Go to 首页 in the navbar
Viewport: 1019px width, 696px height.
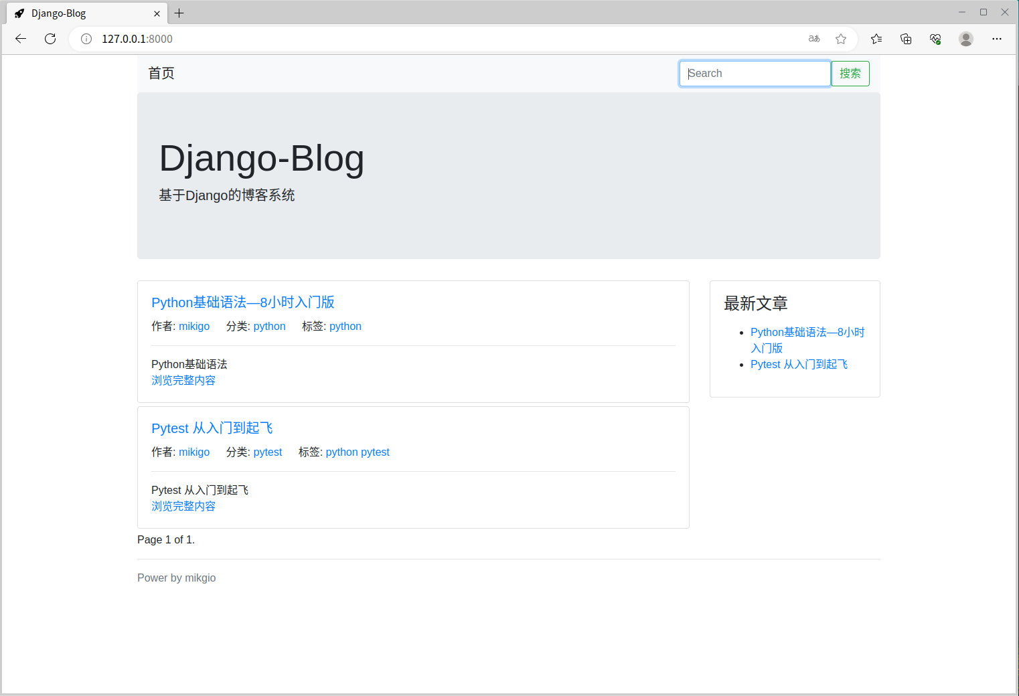click(161, 74)
